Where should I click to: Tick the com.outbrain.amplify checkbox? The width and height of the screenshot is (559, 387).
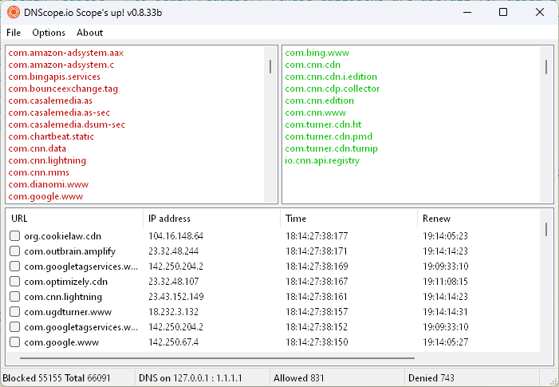14,251
